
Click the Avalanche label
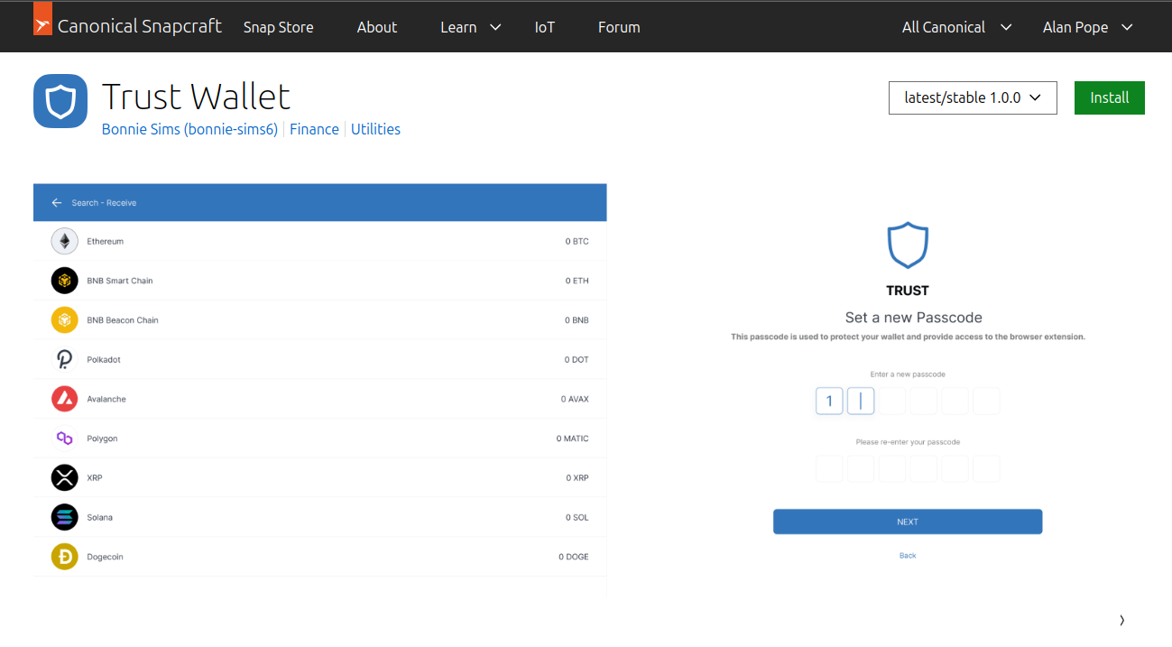(106, 399)
